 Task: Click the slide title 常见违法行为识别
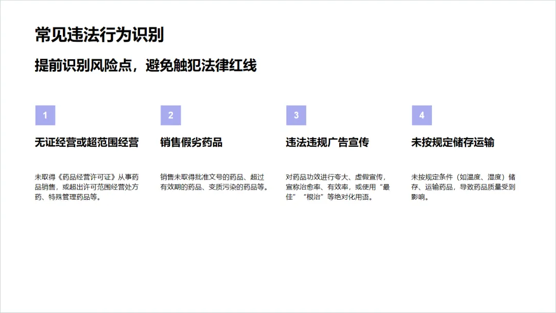(x=99, y=34)
